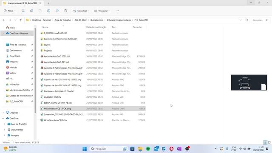Viewport: 272px width, 153px height.
Task: Open Spotify from the taskbar
Action: point(148,149)
